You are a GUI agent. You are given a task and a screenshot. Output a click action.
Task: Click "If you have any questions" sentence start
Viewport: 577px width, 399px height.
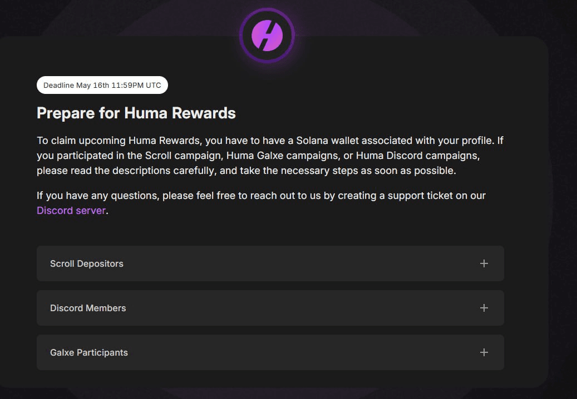click(x=89, y=196)
